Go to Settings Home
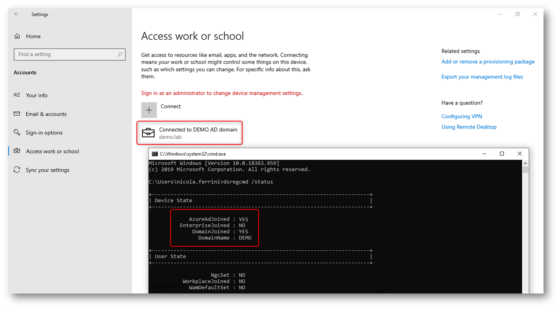 coord(33,36)
